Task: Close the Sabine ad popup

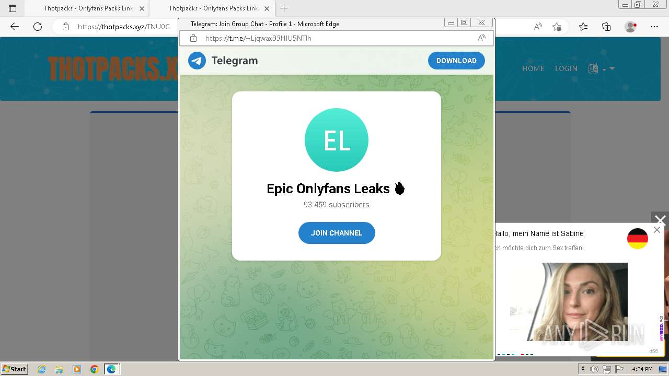Action: coord(657,230)
